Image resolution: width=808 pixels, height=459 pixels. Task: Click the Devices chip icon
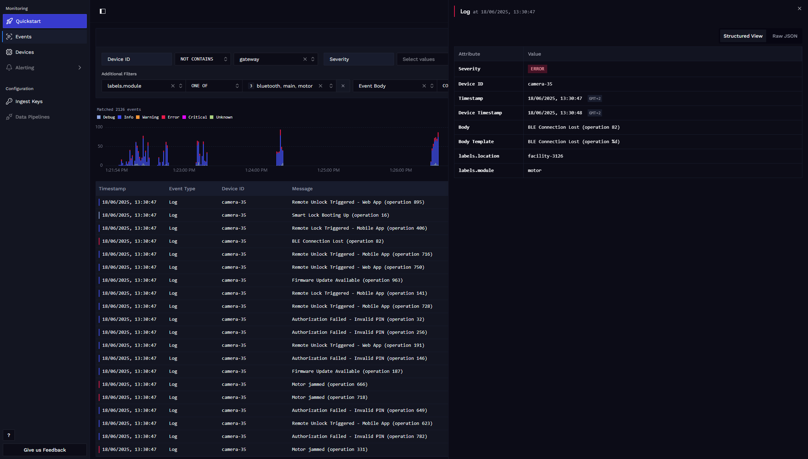[x=9, y=52]
